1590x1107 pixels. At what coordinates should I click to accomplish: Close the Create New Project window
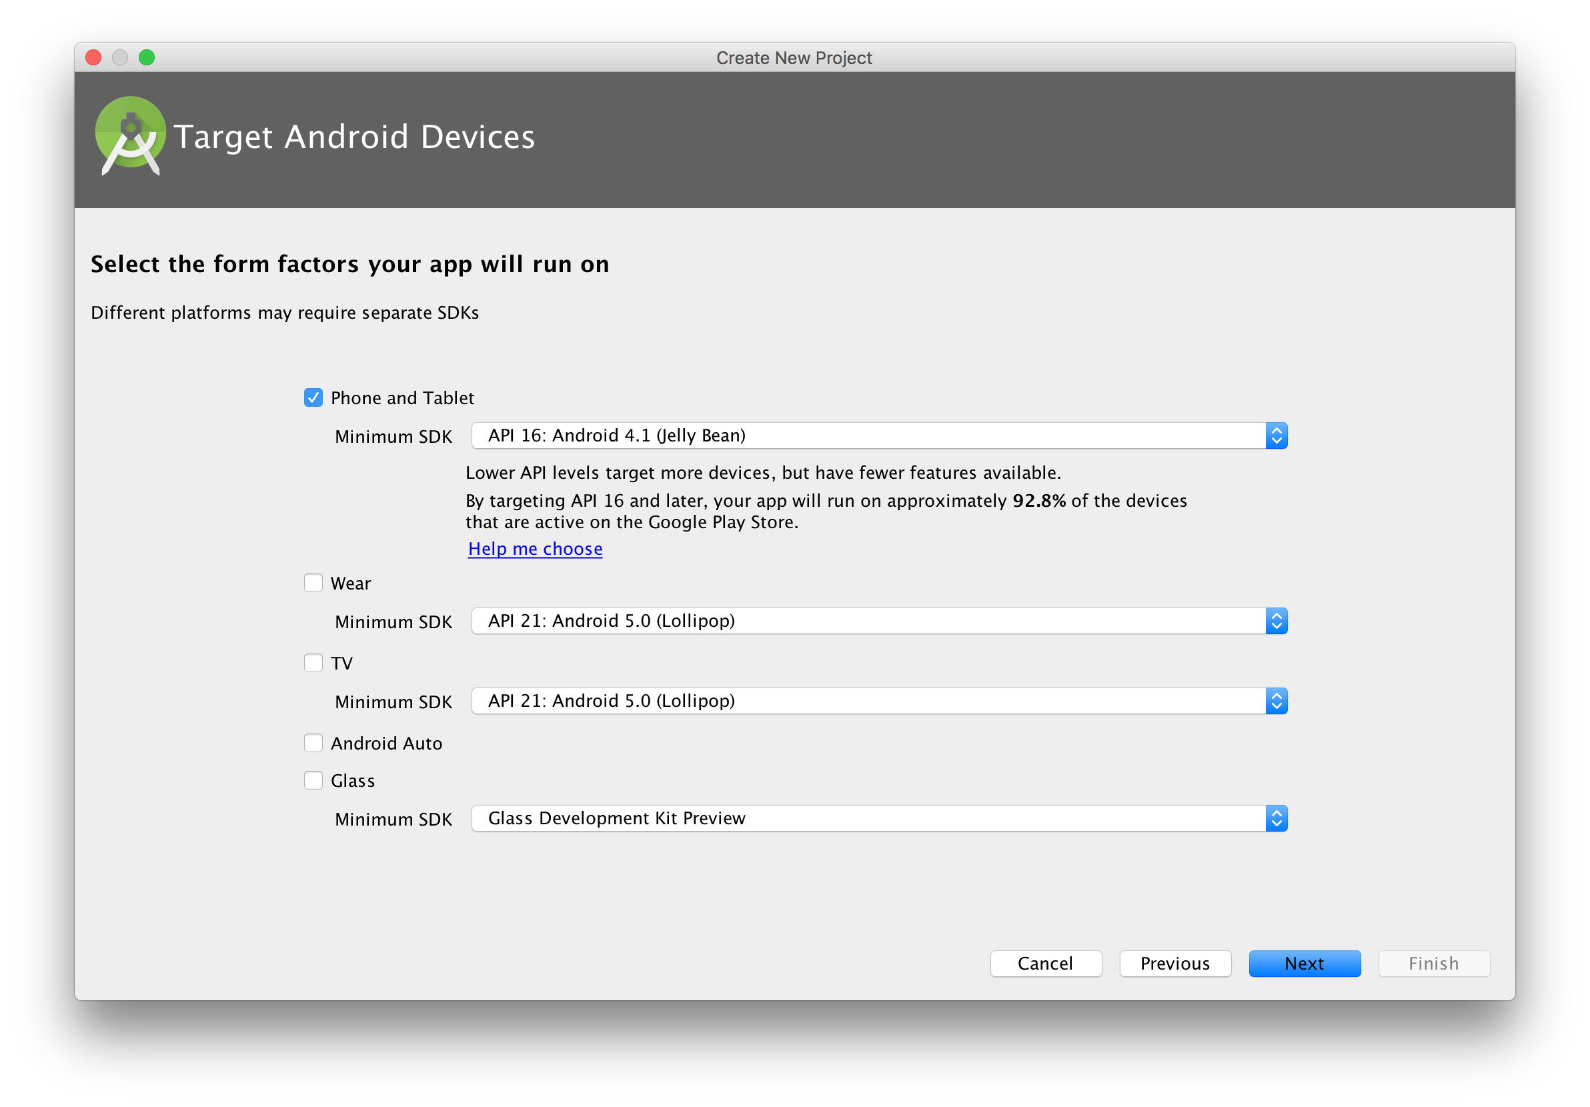click(93, 57)
